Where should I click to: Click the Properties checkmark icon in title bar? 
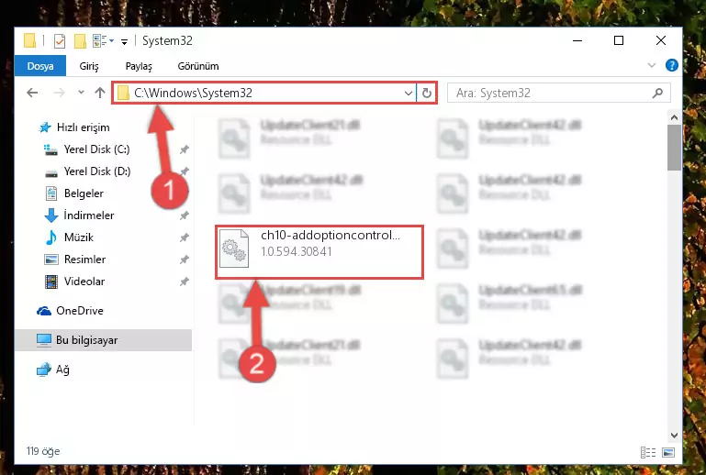pyautogui.click(x=60, y=41)
